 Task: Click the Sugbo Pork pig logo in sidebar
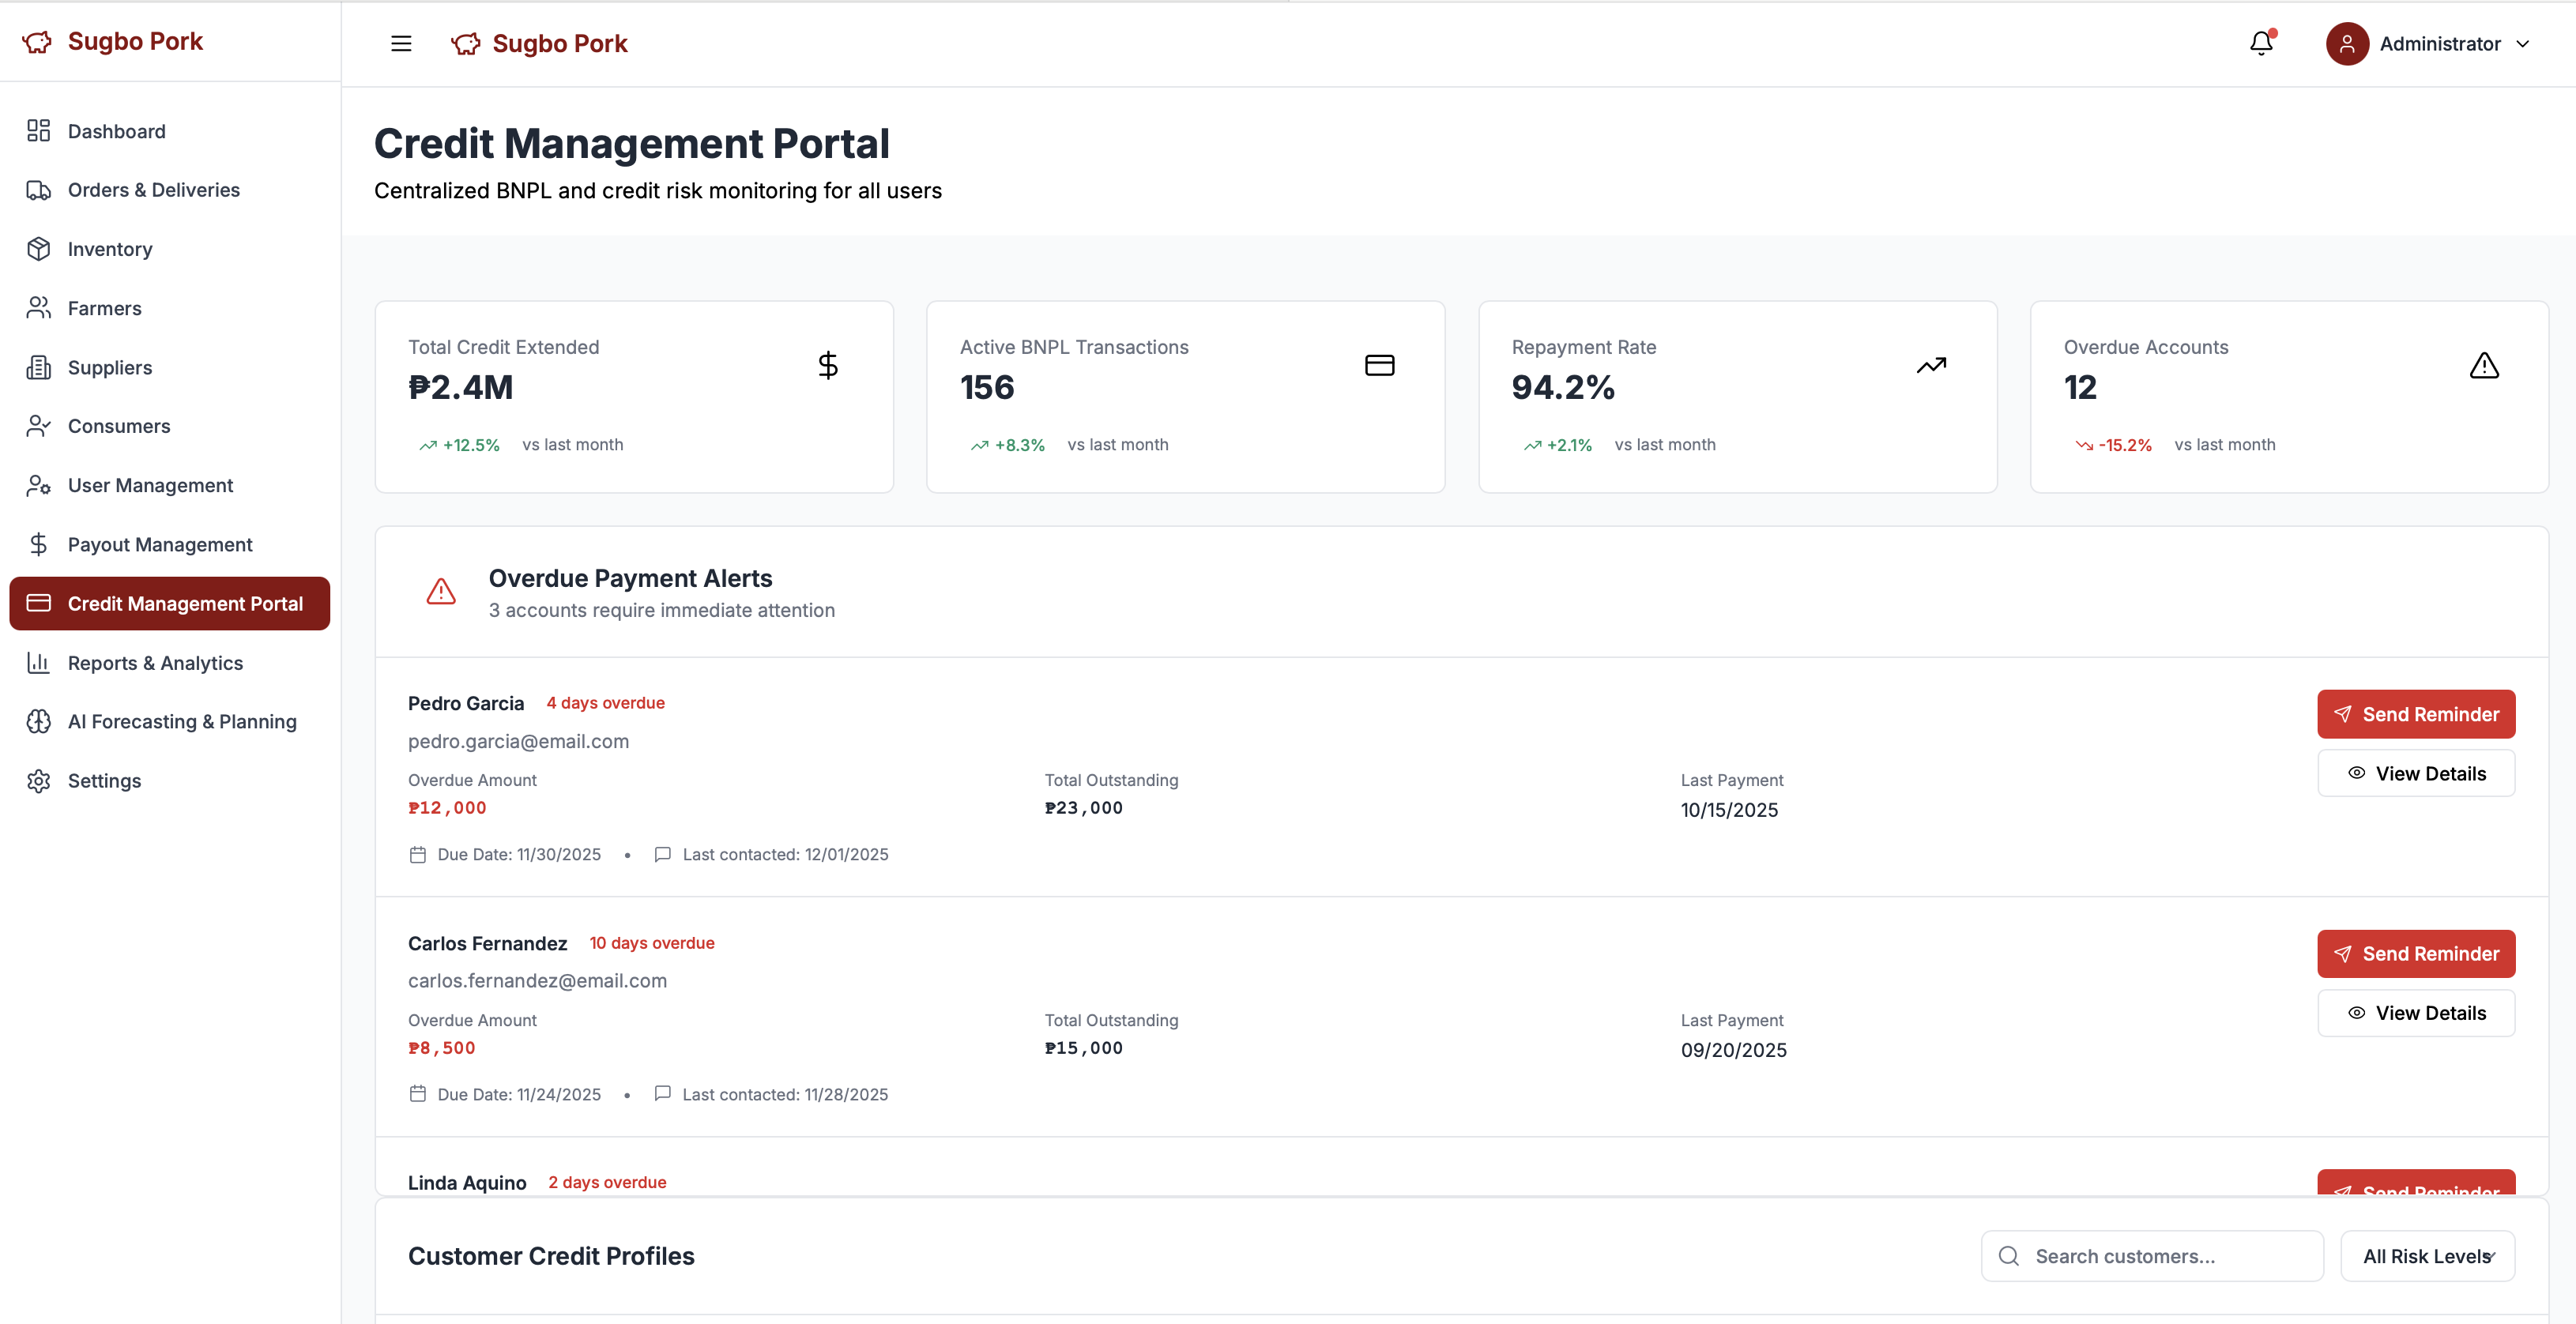[x=37, y=41]
